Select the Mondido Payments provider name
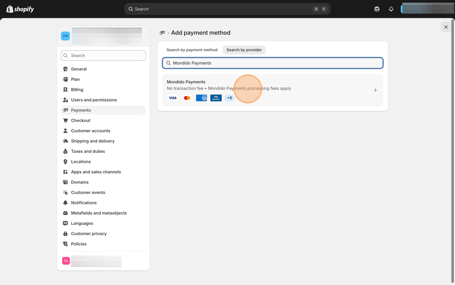Viewport: 455px width, 285px height. coord(186,82)
